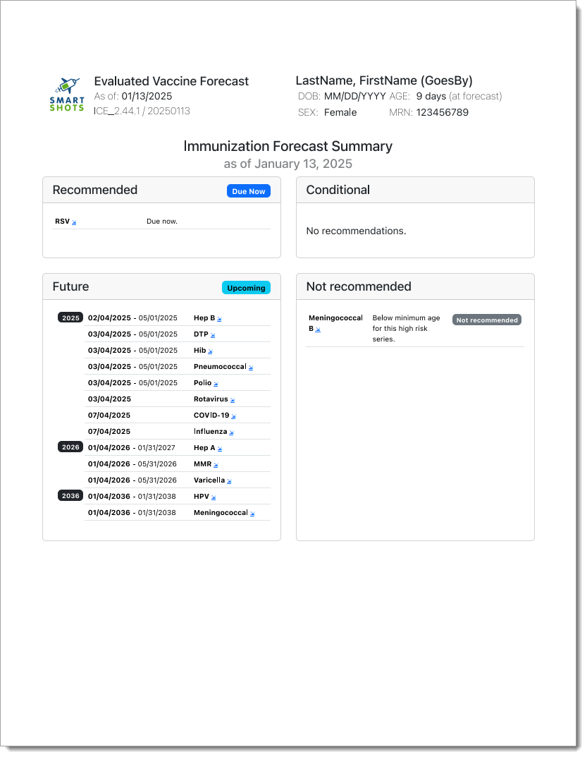Click the Polio link icon
Image resolution: width=587 pixels, height=757 pixels.
(216, 384)
